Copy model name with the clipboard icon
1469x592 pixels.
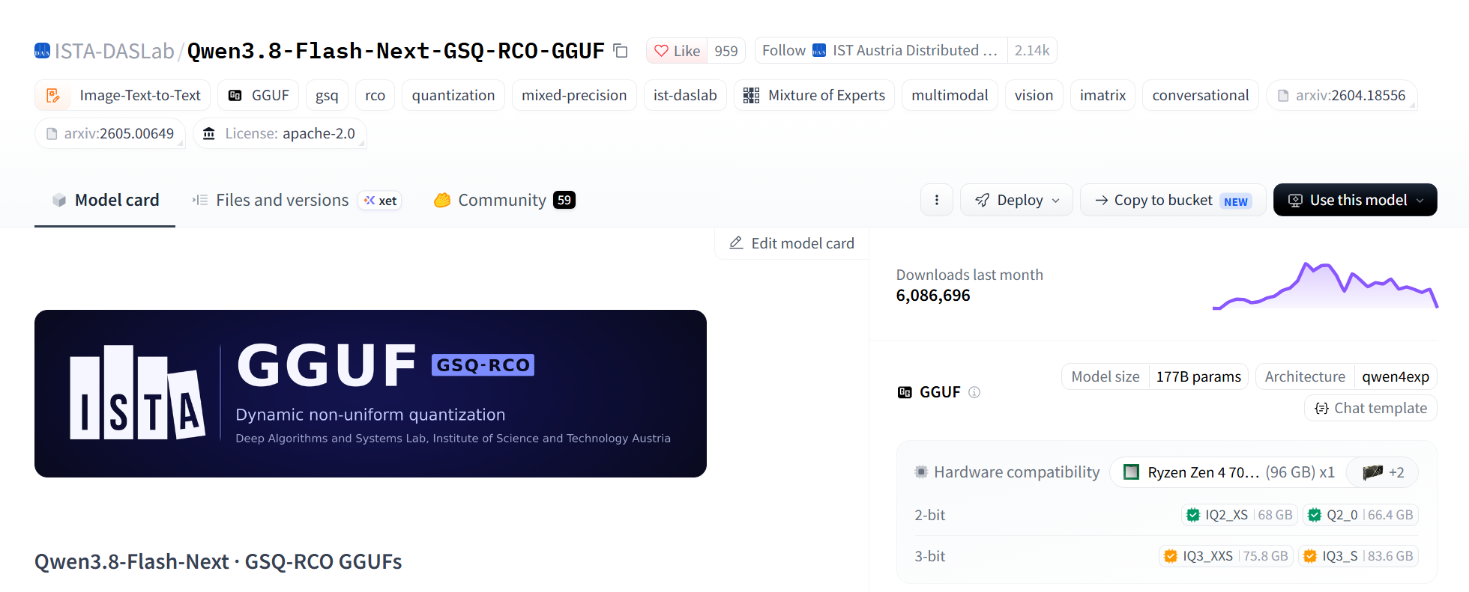pos(621,51)
